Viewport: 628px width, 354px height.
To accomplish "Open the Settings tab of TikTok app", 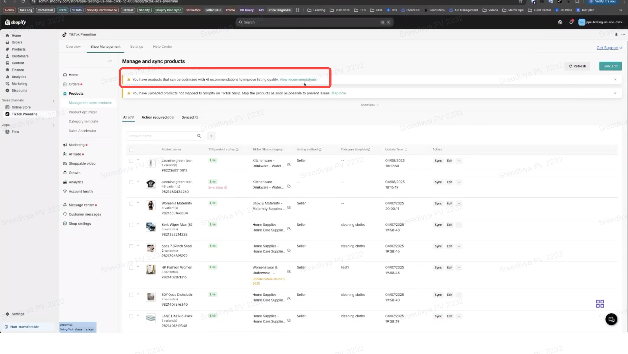I will pos(136,47).
